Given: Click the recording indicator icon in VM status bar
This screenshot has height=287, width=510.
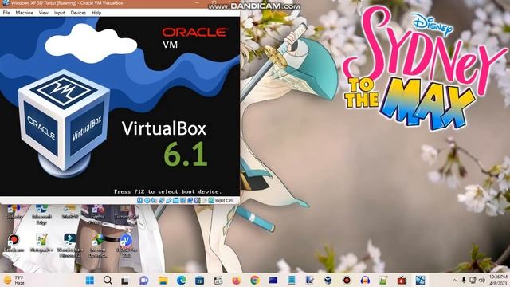Looking at the screenshot, I should tap(190, 200).
